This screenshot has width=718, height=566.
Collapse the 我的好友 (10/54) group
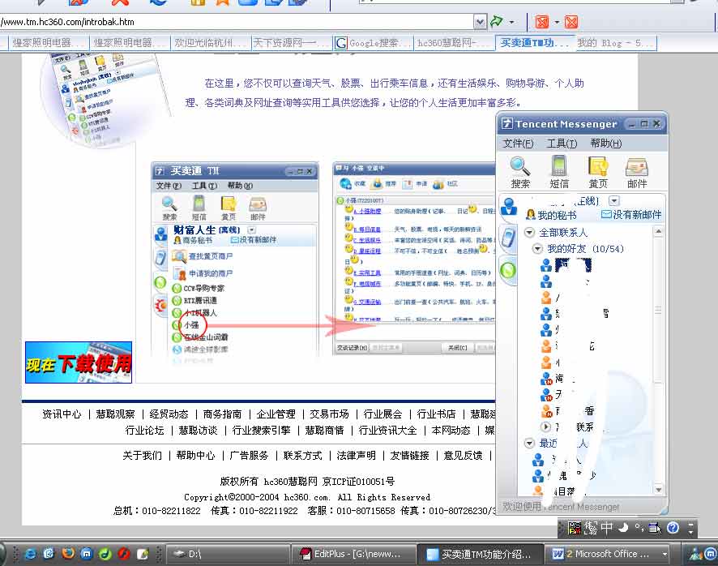pos(537,249)
